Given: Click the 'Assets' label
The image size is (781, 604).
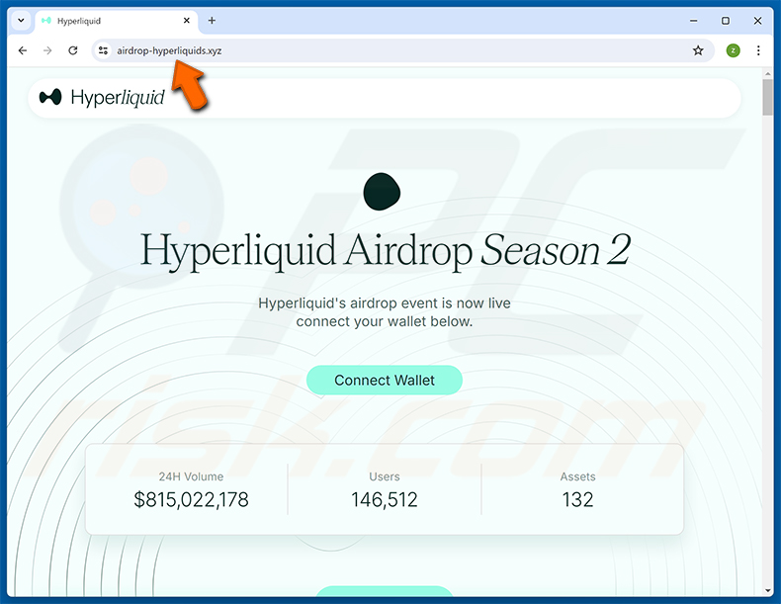Looking at the screenshot, I should click(x=577, y=476).
